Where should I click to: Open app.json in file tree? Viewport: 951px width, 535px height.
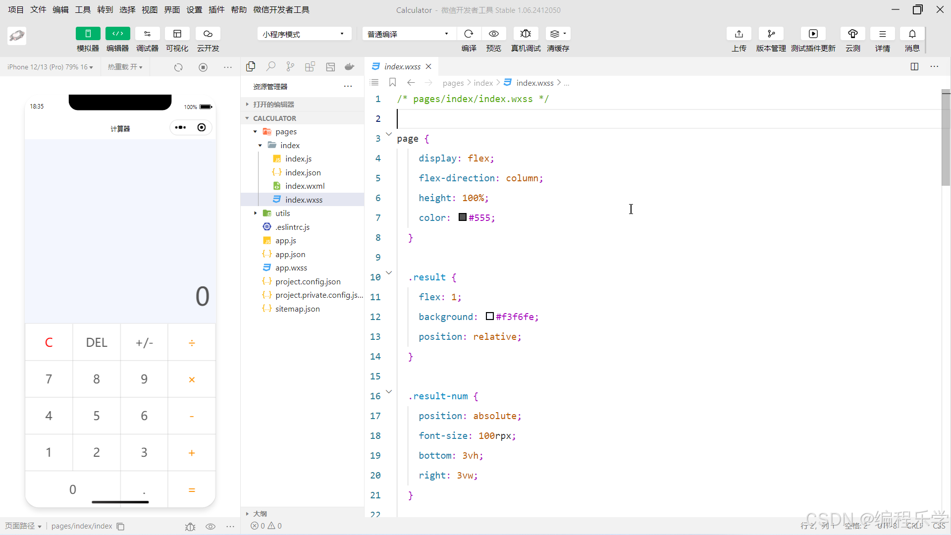click(290, 254)
